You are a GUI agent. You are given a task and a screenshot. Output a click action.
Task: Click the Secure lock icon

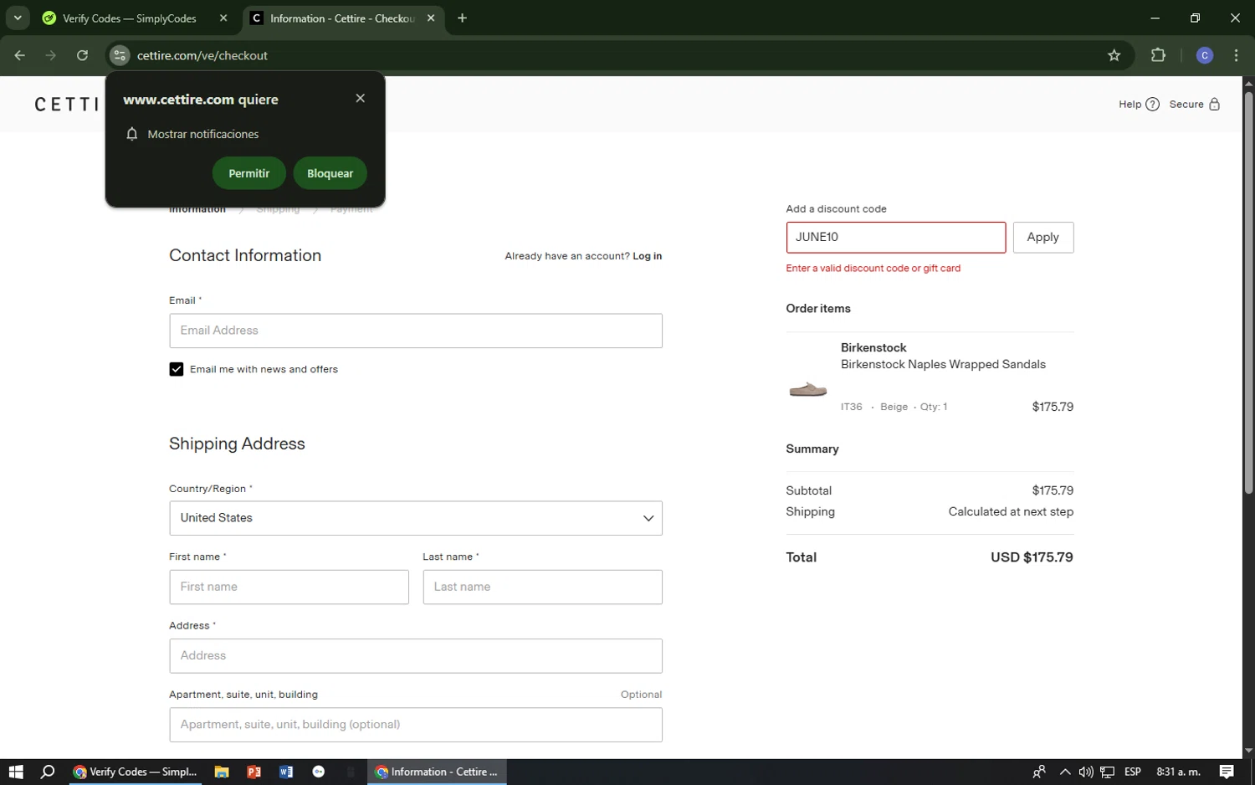click(x=1215, y=105)
